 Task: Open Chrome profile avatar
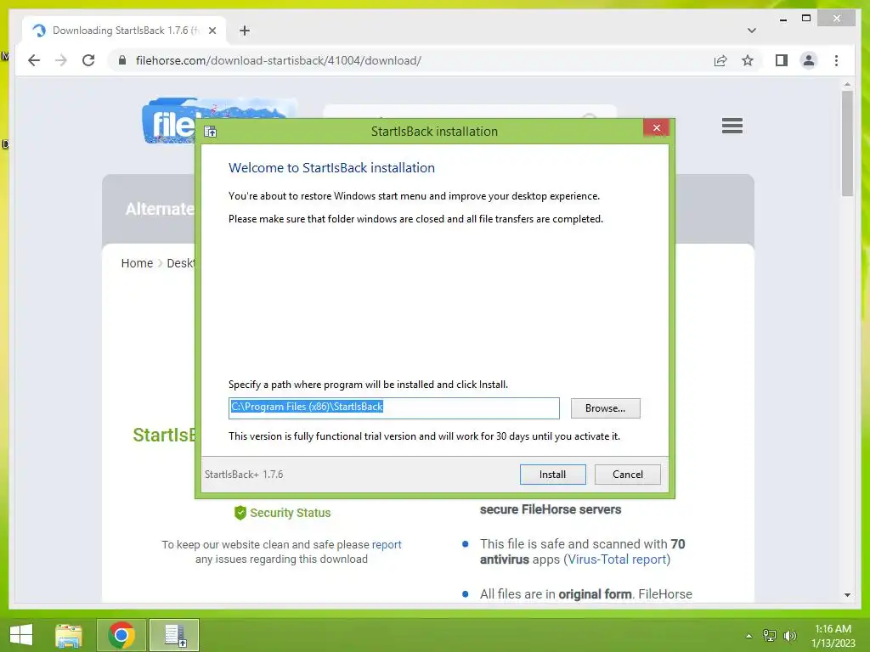point(809,60)
